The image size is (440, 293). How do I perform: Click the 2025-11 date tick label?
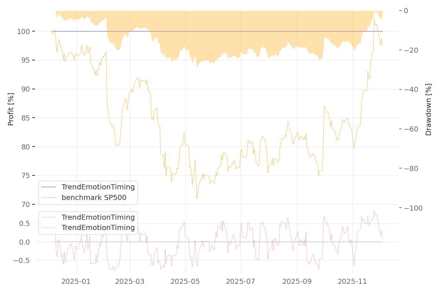(x=352, y=282)
